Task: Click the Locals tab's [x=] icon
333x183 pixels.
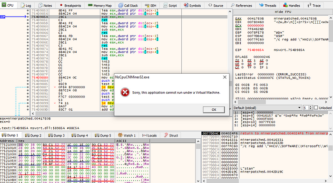Action: [x=145, y=135]
